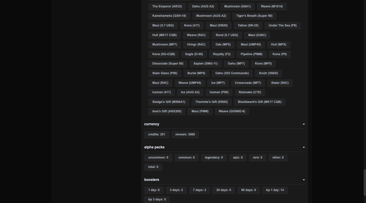Select Ratsnake (C7E) tag
Viewport: 366px width, 203px height.
tap(250, 92)
